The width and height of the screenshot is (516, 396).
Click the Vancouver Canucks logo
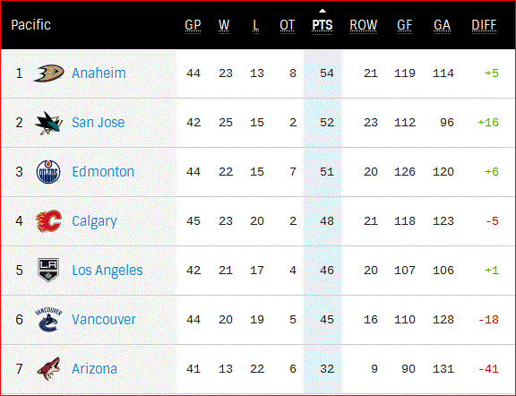click(48, 319)
